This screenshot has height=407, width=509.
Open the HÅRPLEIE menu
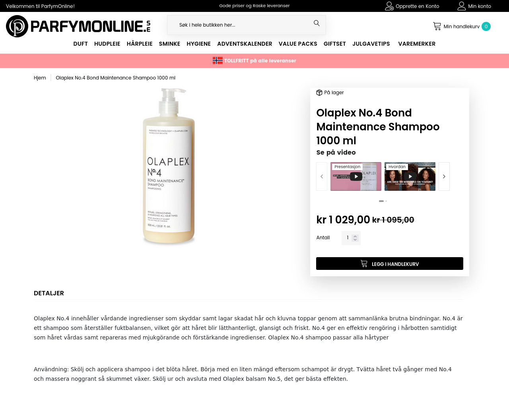click(x=140, y=44)
